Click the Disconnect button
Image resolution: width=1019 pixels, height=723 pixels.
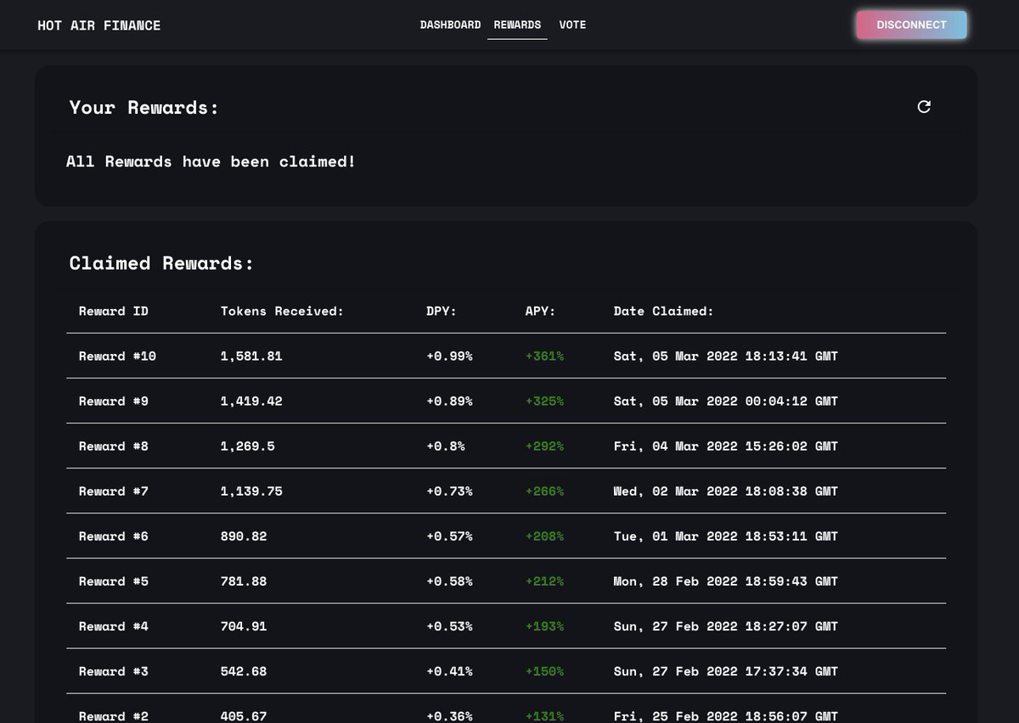coord(911,25)
